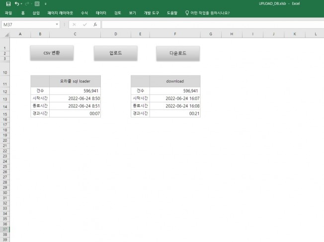Click the Name Box showing M37
The image size is (324, 242).
pyautogui.click(x=28, y=25)
